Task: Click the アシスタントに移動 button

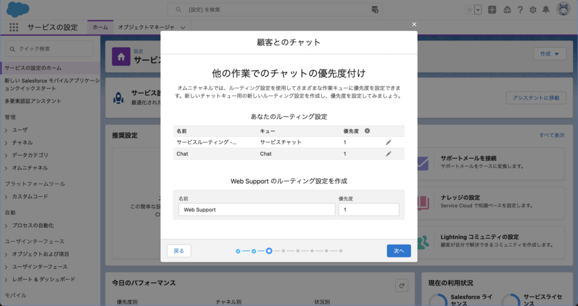Action: (x=536, y=98)
